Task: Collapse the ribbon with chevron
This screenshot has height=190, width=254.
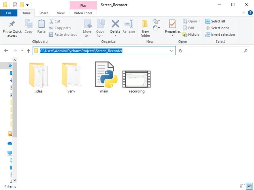Action: (x=244, y=13)
